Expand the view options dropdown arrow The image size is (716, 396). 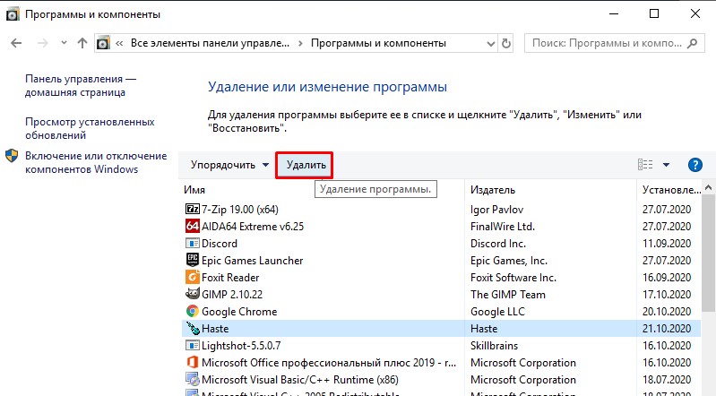666,165
